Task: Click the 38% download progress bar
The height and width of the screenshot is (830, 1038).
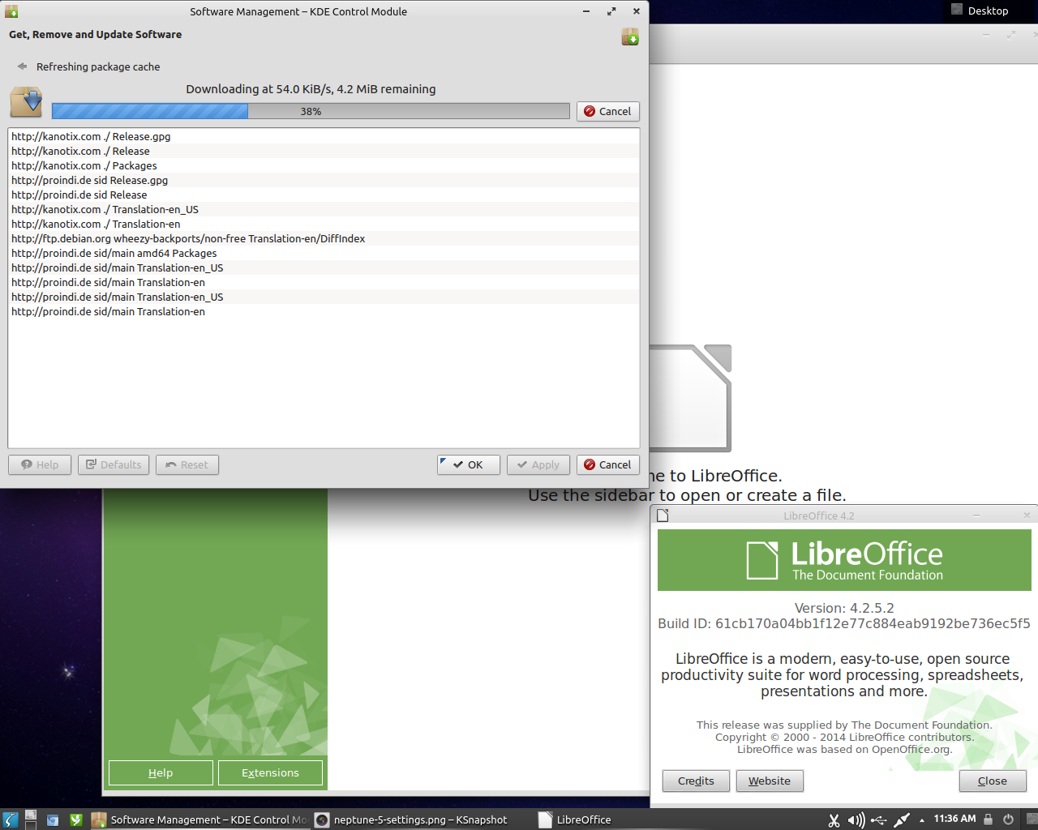Action: pyautogui.click(x=311, y=111)
